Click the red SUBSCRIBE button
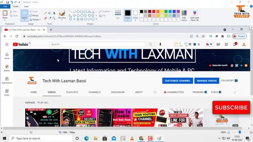This screenshot has height=142, width=253. (x=231, y=108)
